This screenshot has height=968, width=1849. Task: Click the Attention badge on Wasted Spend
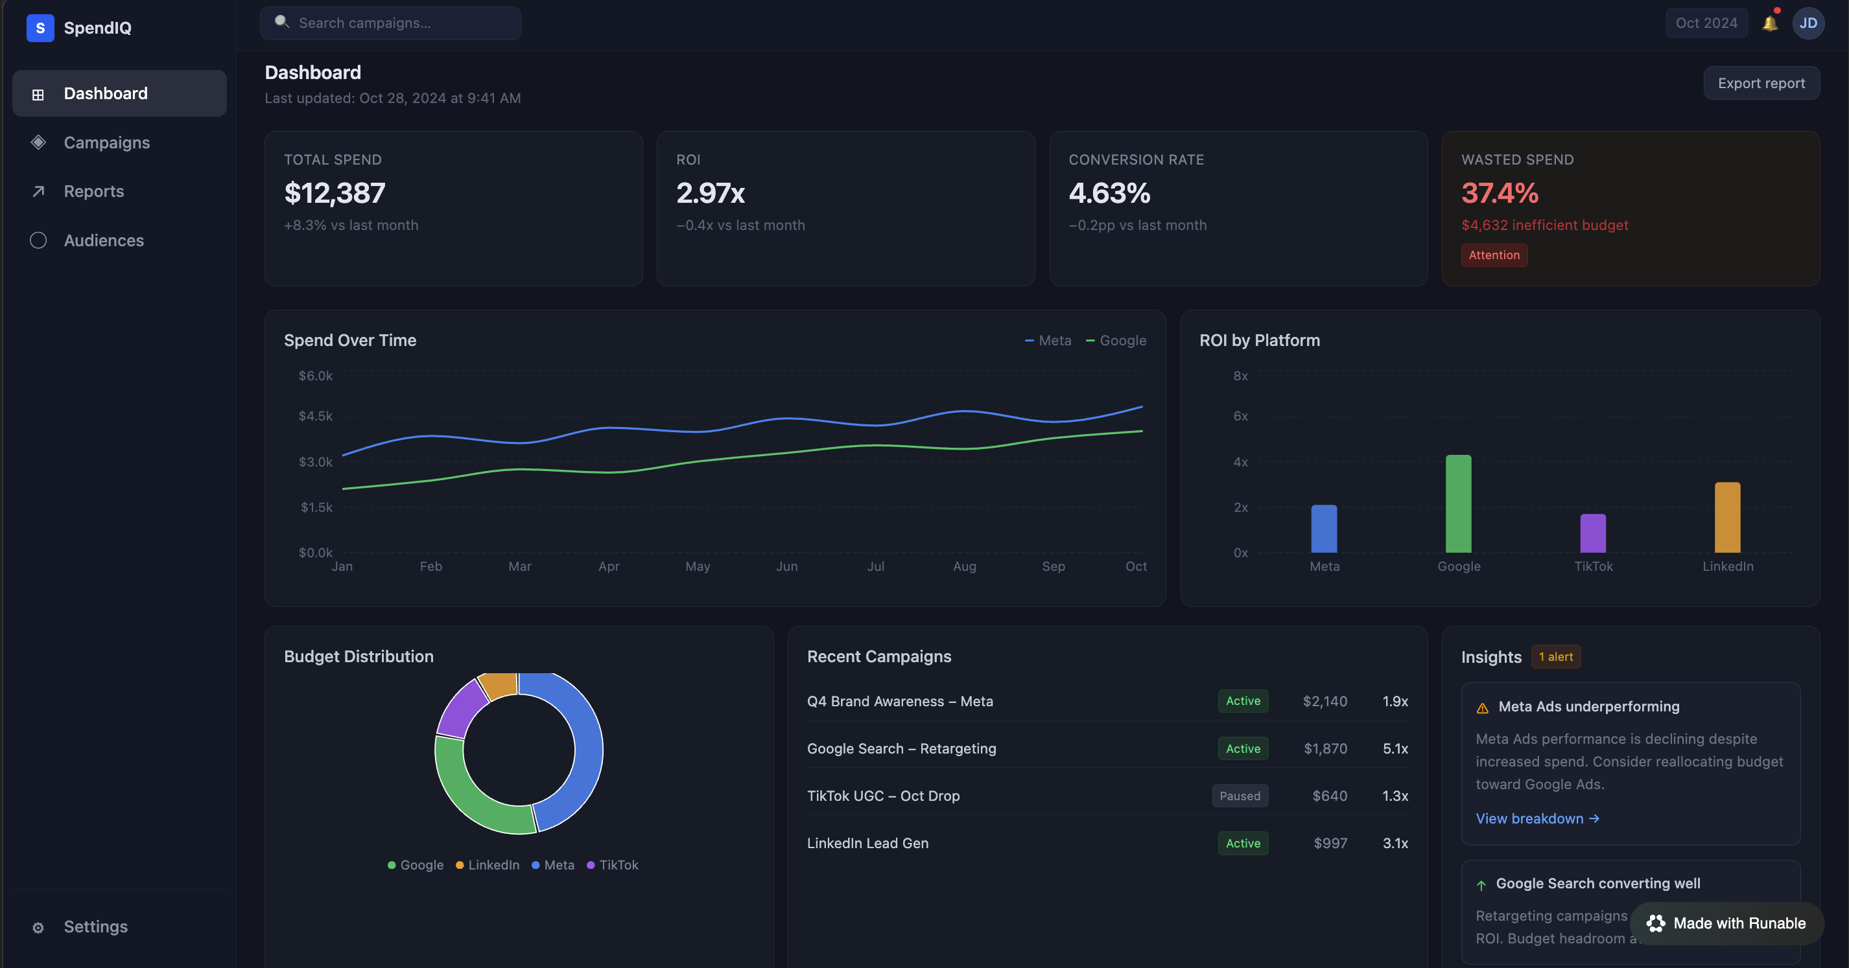click(x=1494, y=255)
